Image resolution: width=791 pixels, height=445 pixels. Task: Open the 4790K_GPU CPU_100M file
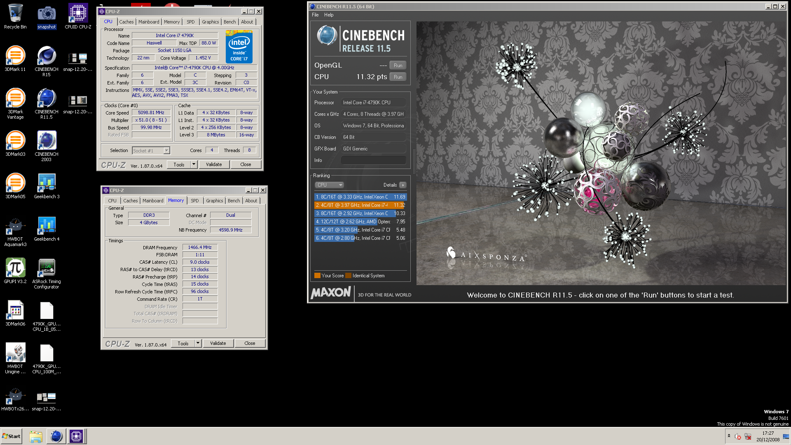tap(47, 358)
